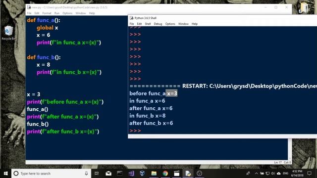The height and width of the screenshot is (178, 317).
Task: Close the new.py editor window
Action: [x=286, y=7]
